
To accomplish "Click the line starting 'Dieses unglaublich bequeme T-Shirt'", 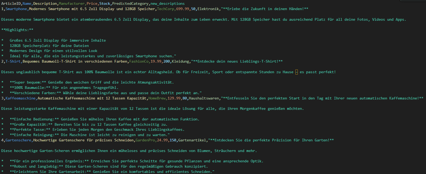I will click(x=169, y=72).
